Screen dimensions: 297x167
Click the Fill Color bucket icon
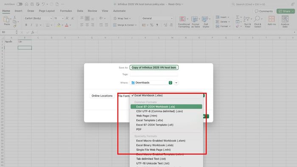(59, 25)
